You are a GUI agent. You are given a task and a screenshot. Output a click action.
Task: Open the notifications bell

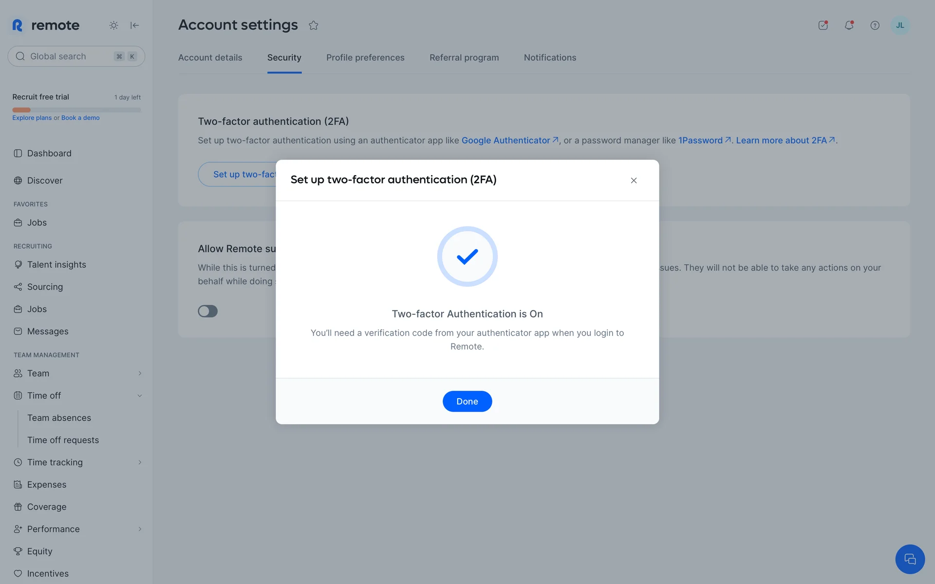tap(849, 25)
